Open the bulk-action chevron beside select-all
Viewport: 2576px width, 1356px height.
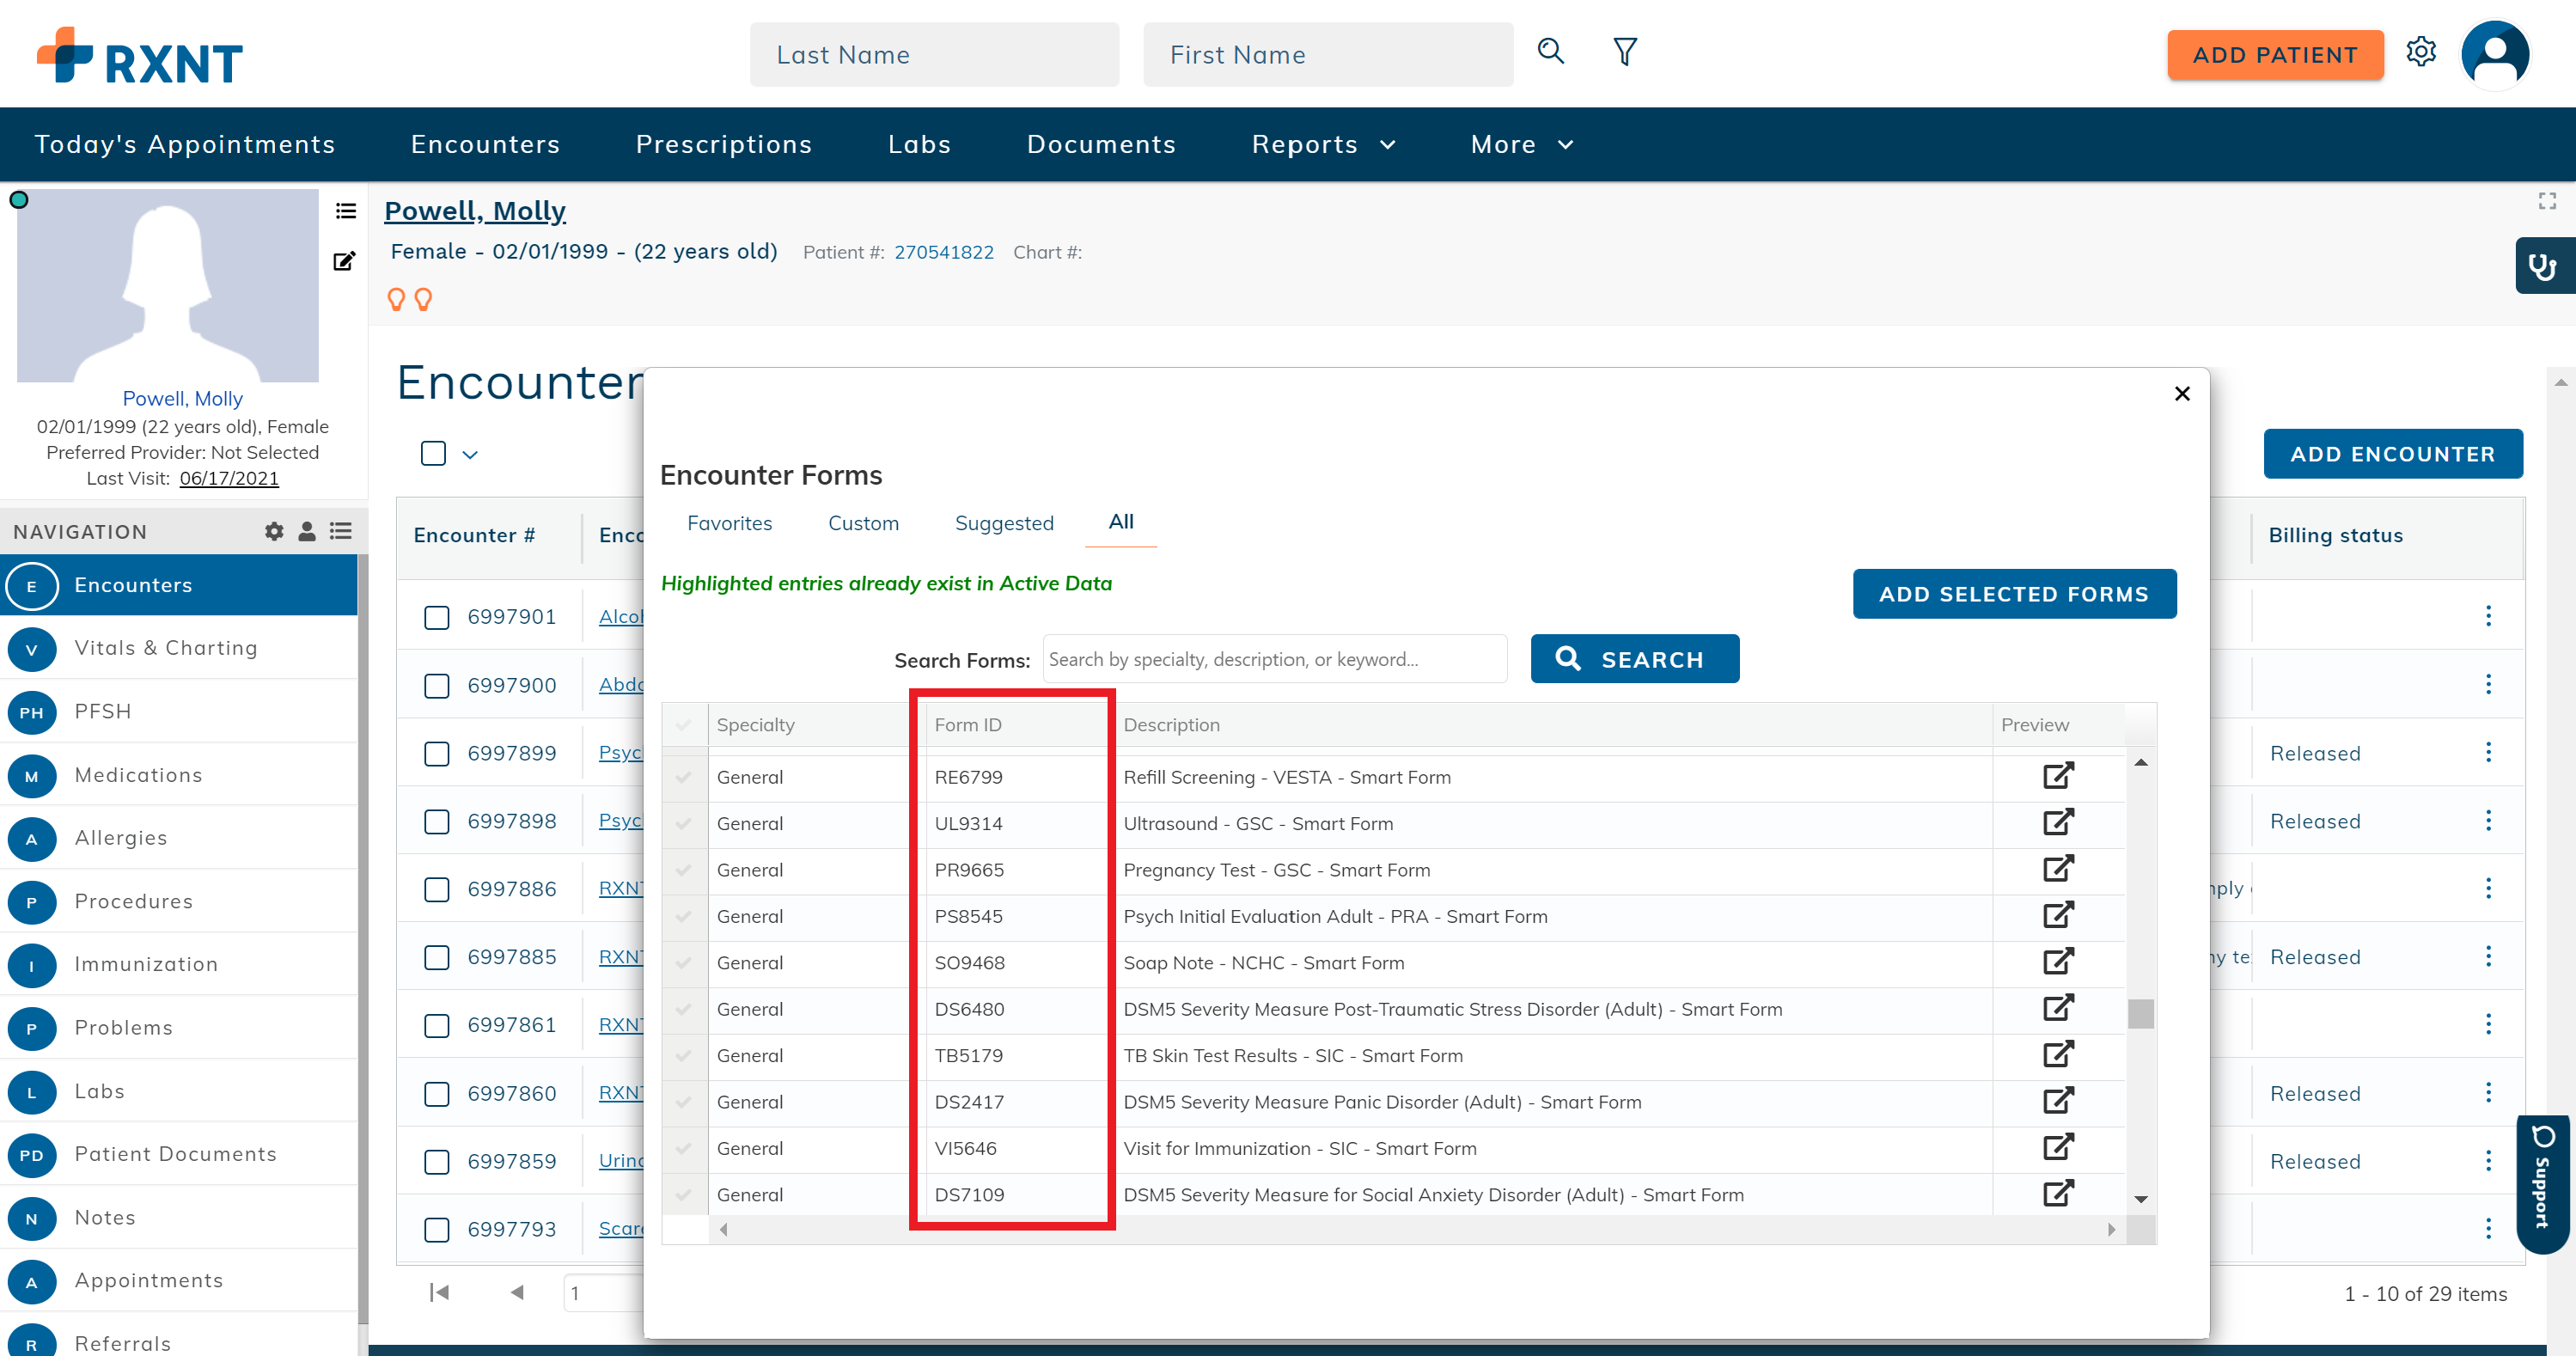pos(469,455)
